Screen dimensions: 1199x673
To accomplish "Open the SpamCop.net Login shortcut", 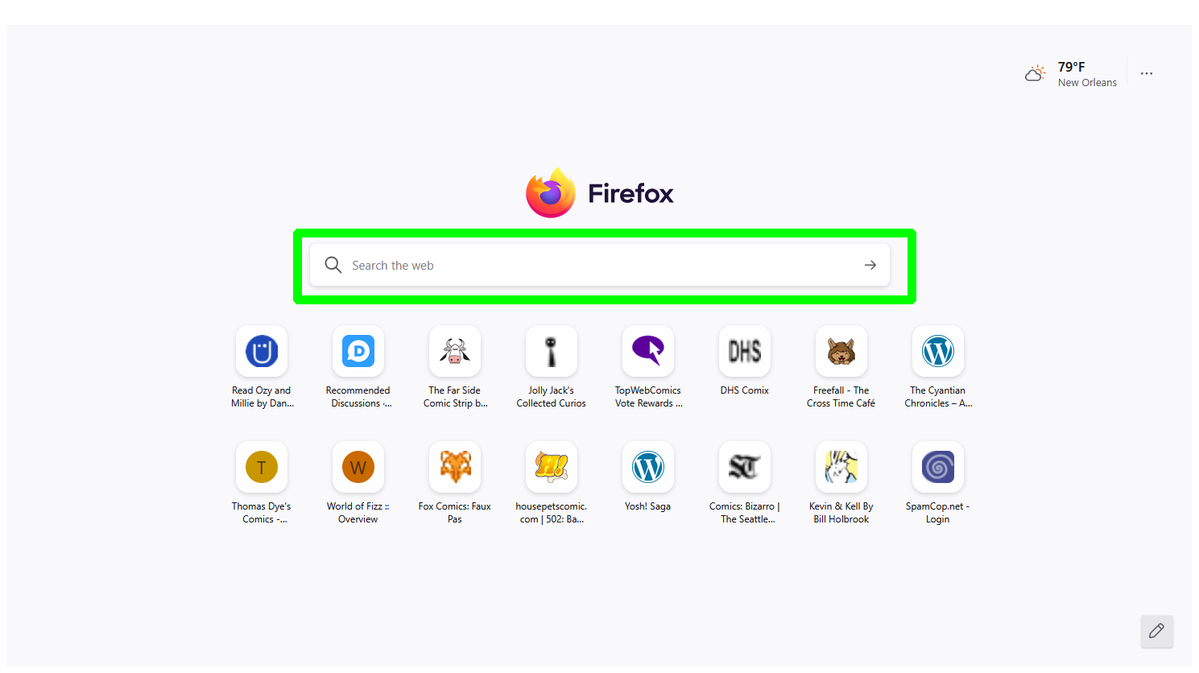I will click(938, 468).
